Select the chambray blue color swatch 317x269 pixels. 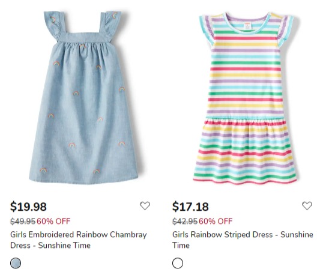tap(16, 263)
